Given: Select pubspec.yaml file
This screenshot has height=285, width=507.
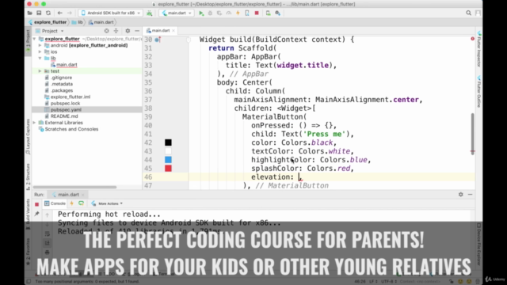Looking at the screenshot, I should click(x=66, y=110).
